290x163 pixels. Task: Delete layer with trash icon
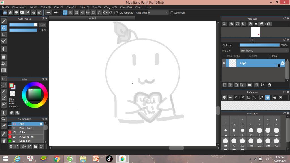[x=269, y=85]
